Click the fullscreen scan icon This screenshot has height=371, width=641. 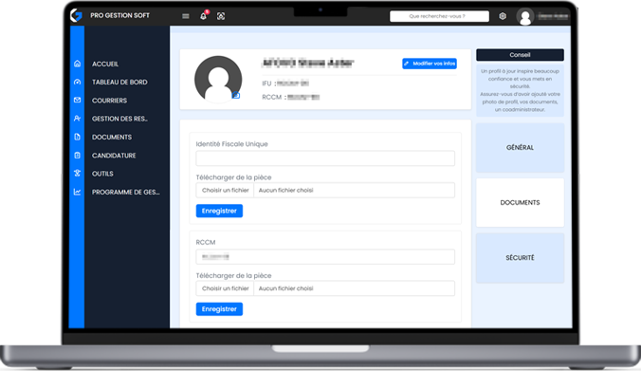click(221, 16)
